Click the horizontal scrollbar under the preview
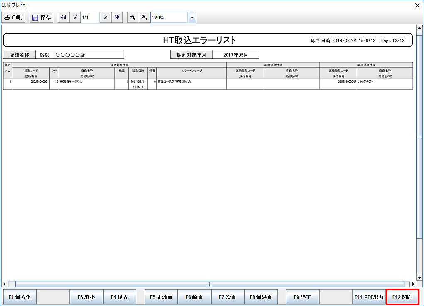This screenshot has width=424, height=306. pyautogui.click(x=210, y=284)
